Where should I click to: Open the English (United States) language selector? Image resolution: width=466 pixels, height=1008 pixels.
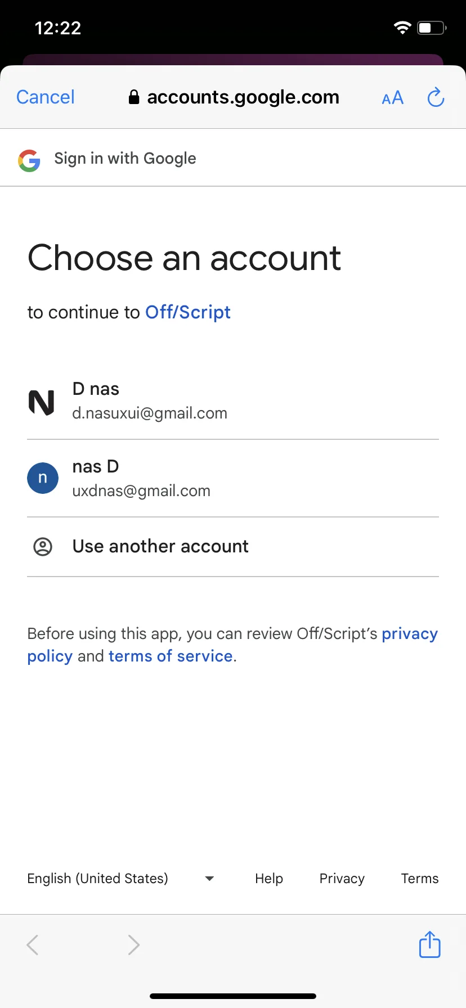point(121,878)
